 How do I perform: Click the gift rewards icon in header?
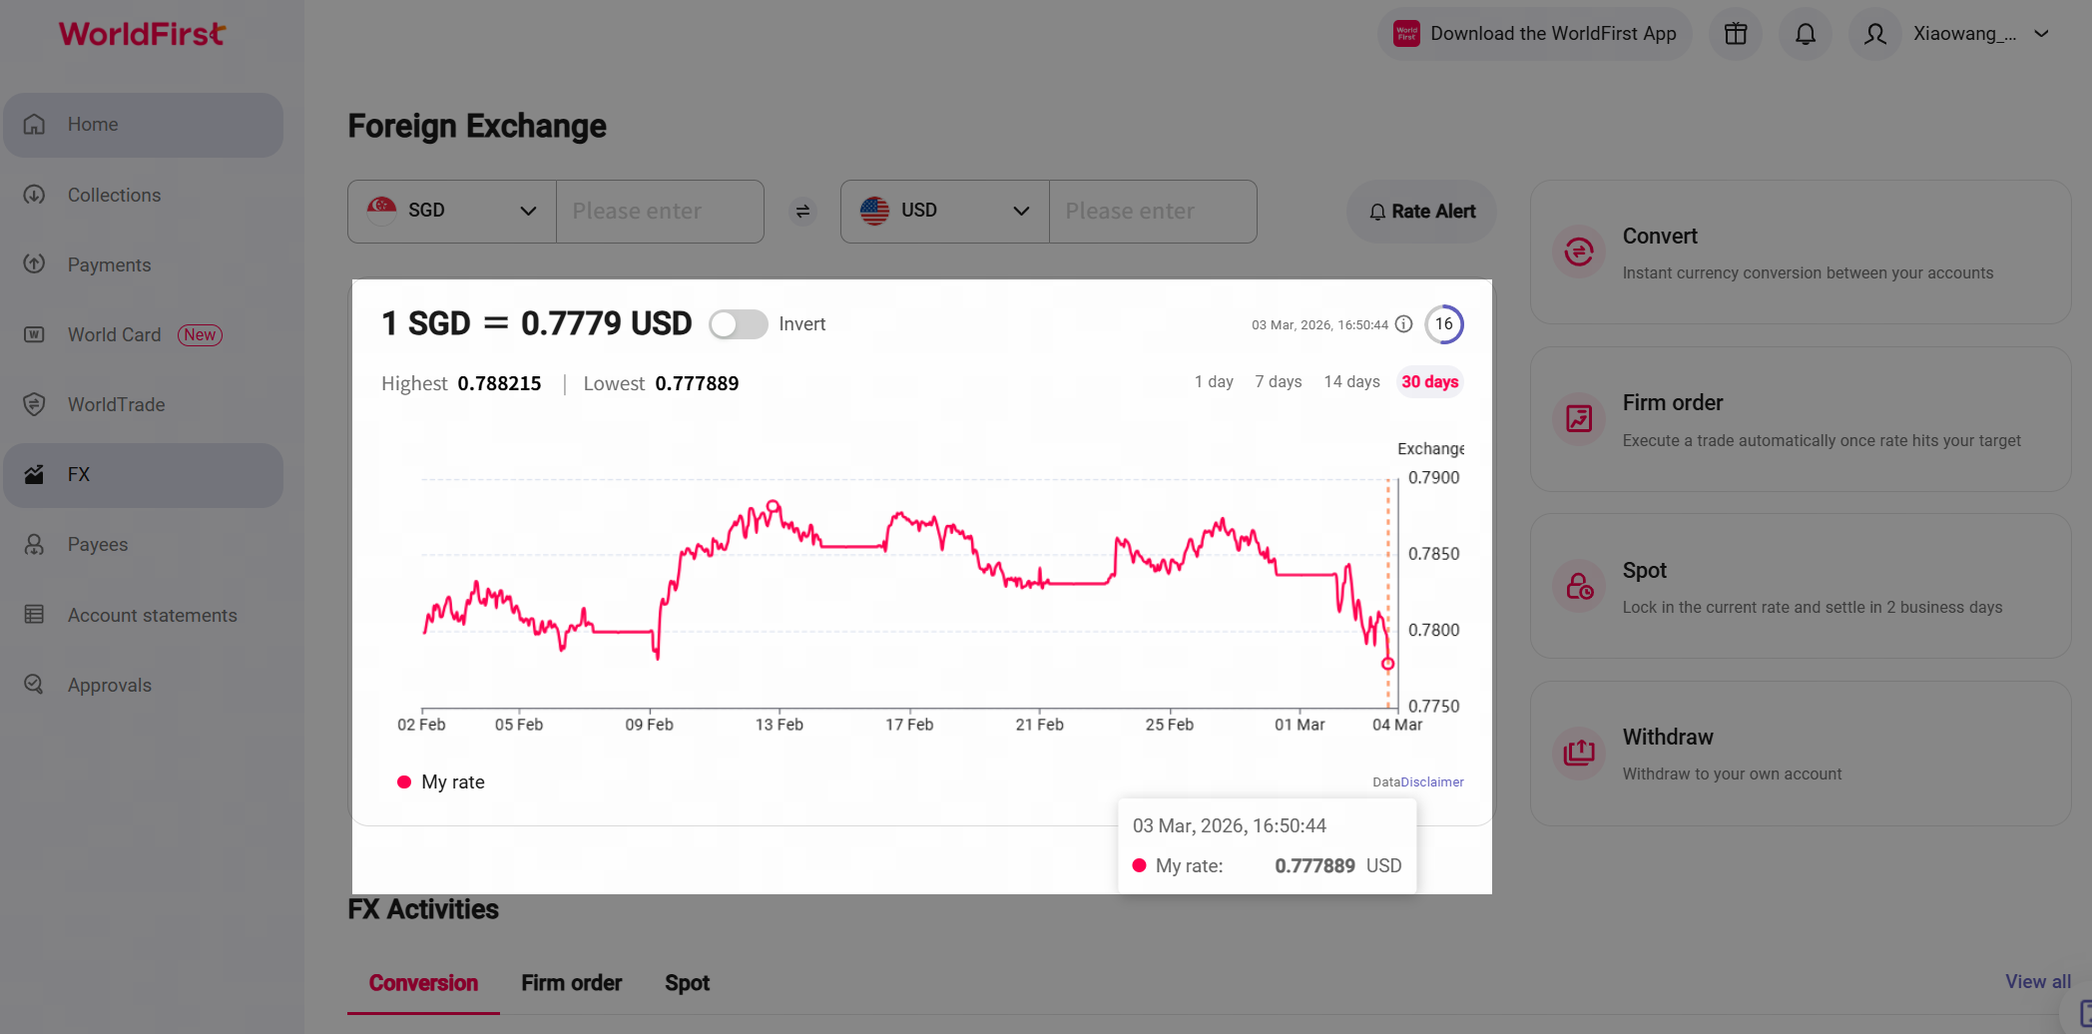click(1736, 34)
